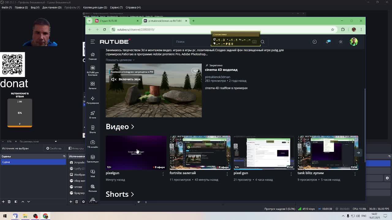Expand description with Показать целиком
392x220 pixels.
pyautogui.click(x=120, y=60)
